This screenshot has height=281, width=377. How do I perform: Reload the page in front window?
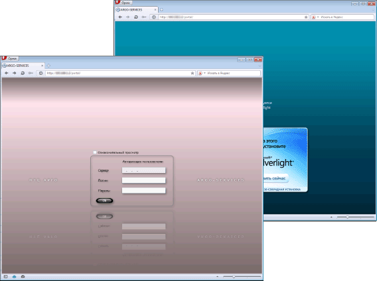23,73
